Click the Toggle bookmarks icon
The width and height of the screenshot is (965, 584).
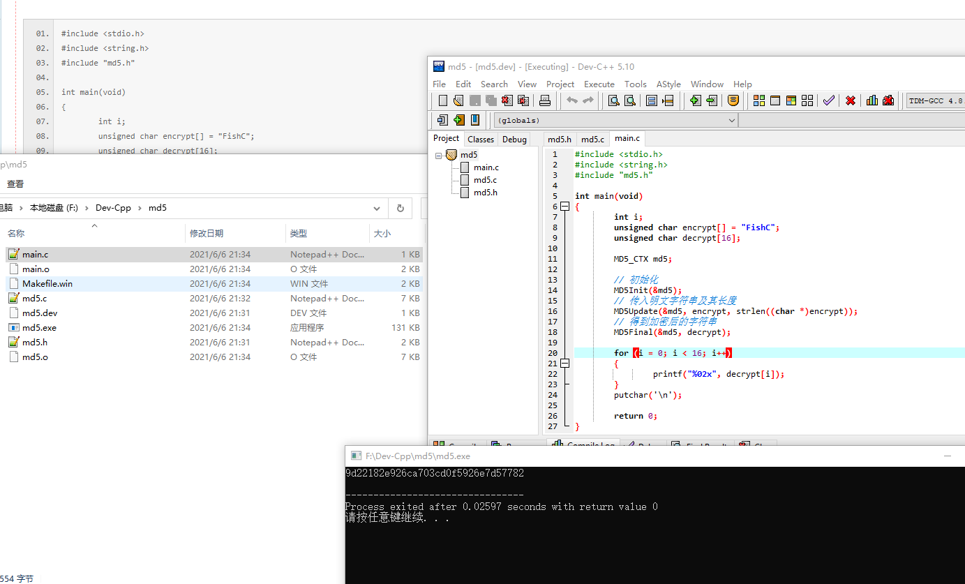pyautogui.click(x=458, y=120)
